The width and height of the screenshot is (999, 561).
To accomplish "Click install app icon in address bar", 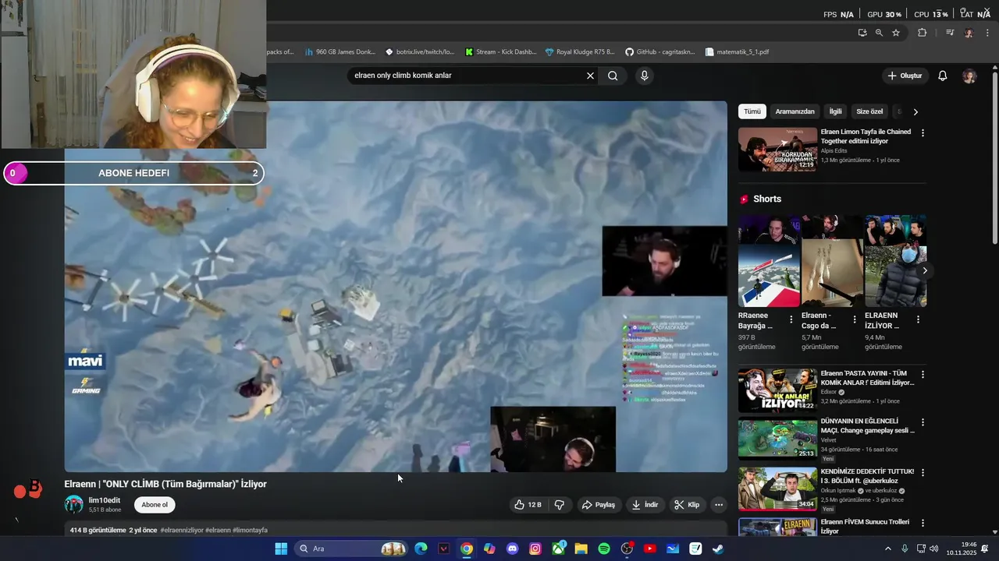I will tap(862, 33).
